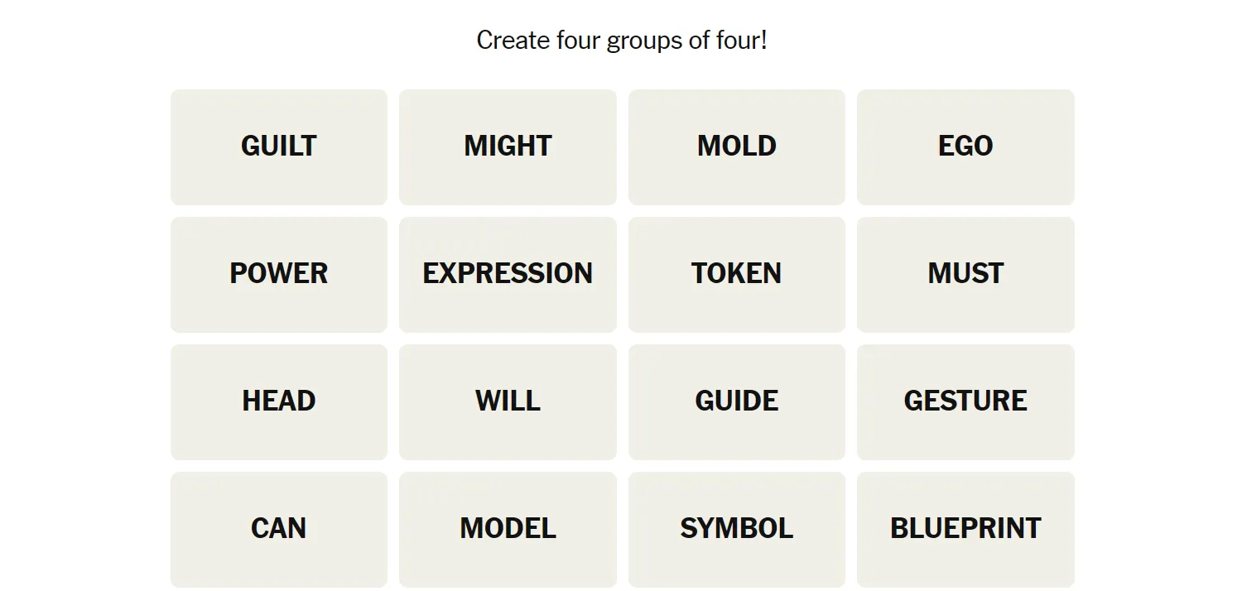Select the HEAD word tile
This screenshot has width=1242, height=591.
click(x=279, y=402)
